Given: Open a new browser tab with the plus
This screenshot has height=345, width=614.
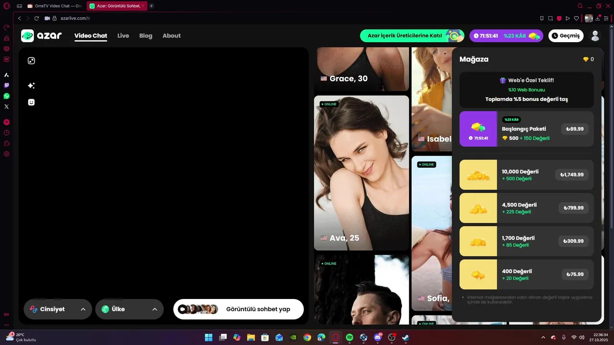Looking at the screenshot, I should tap(152, 6).
